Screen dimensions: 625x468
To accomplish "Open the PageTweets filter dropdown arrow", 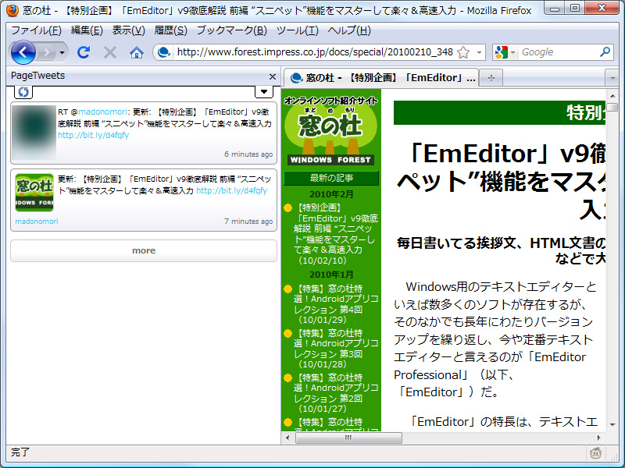I will coord(265,92).
